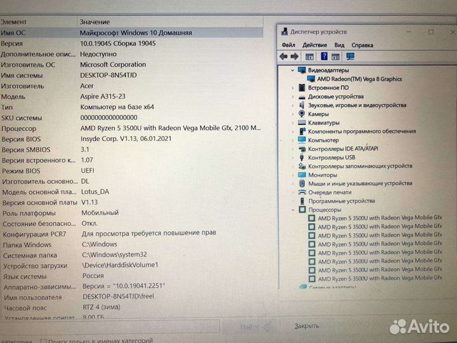
Task: Minimize the Device Manager window
Action: tap(409, 32)
